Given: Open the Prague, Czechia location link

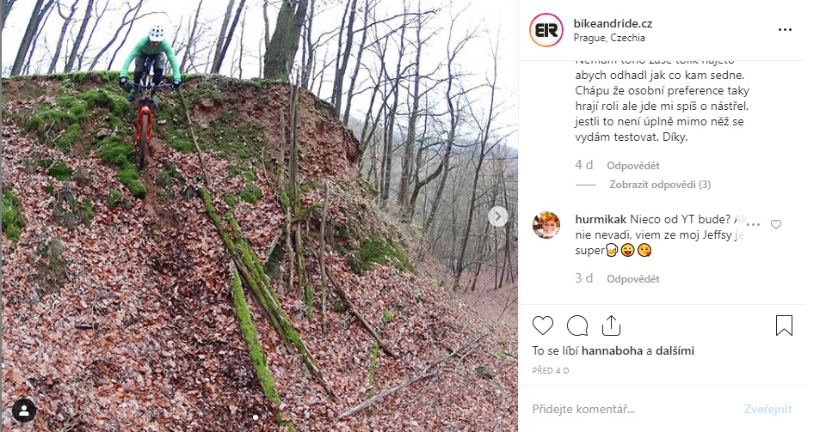Looking at the screenshot, I should [x=609, y=38].
